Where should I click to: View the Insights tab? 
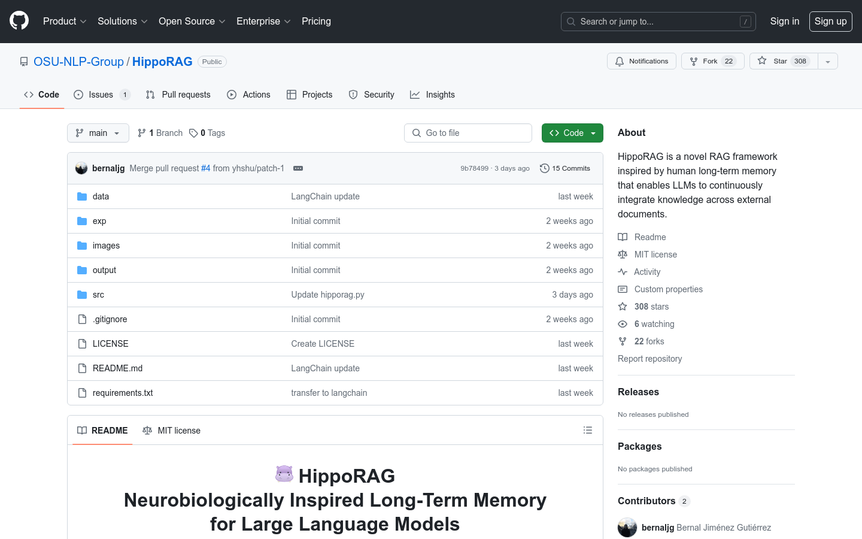432,95
